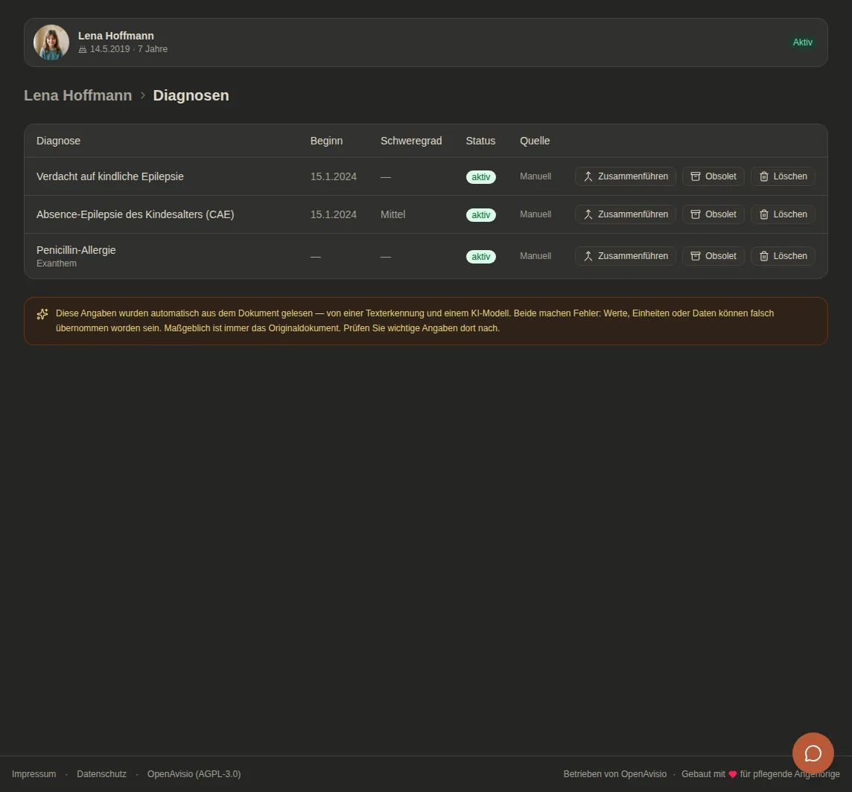Select the 'Penicillin-Allergie' diagnosis name
Image resolution: width=852 pixels, height=792 pixels.
pos(76,250)
